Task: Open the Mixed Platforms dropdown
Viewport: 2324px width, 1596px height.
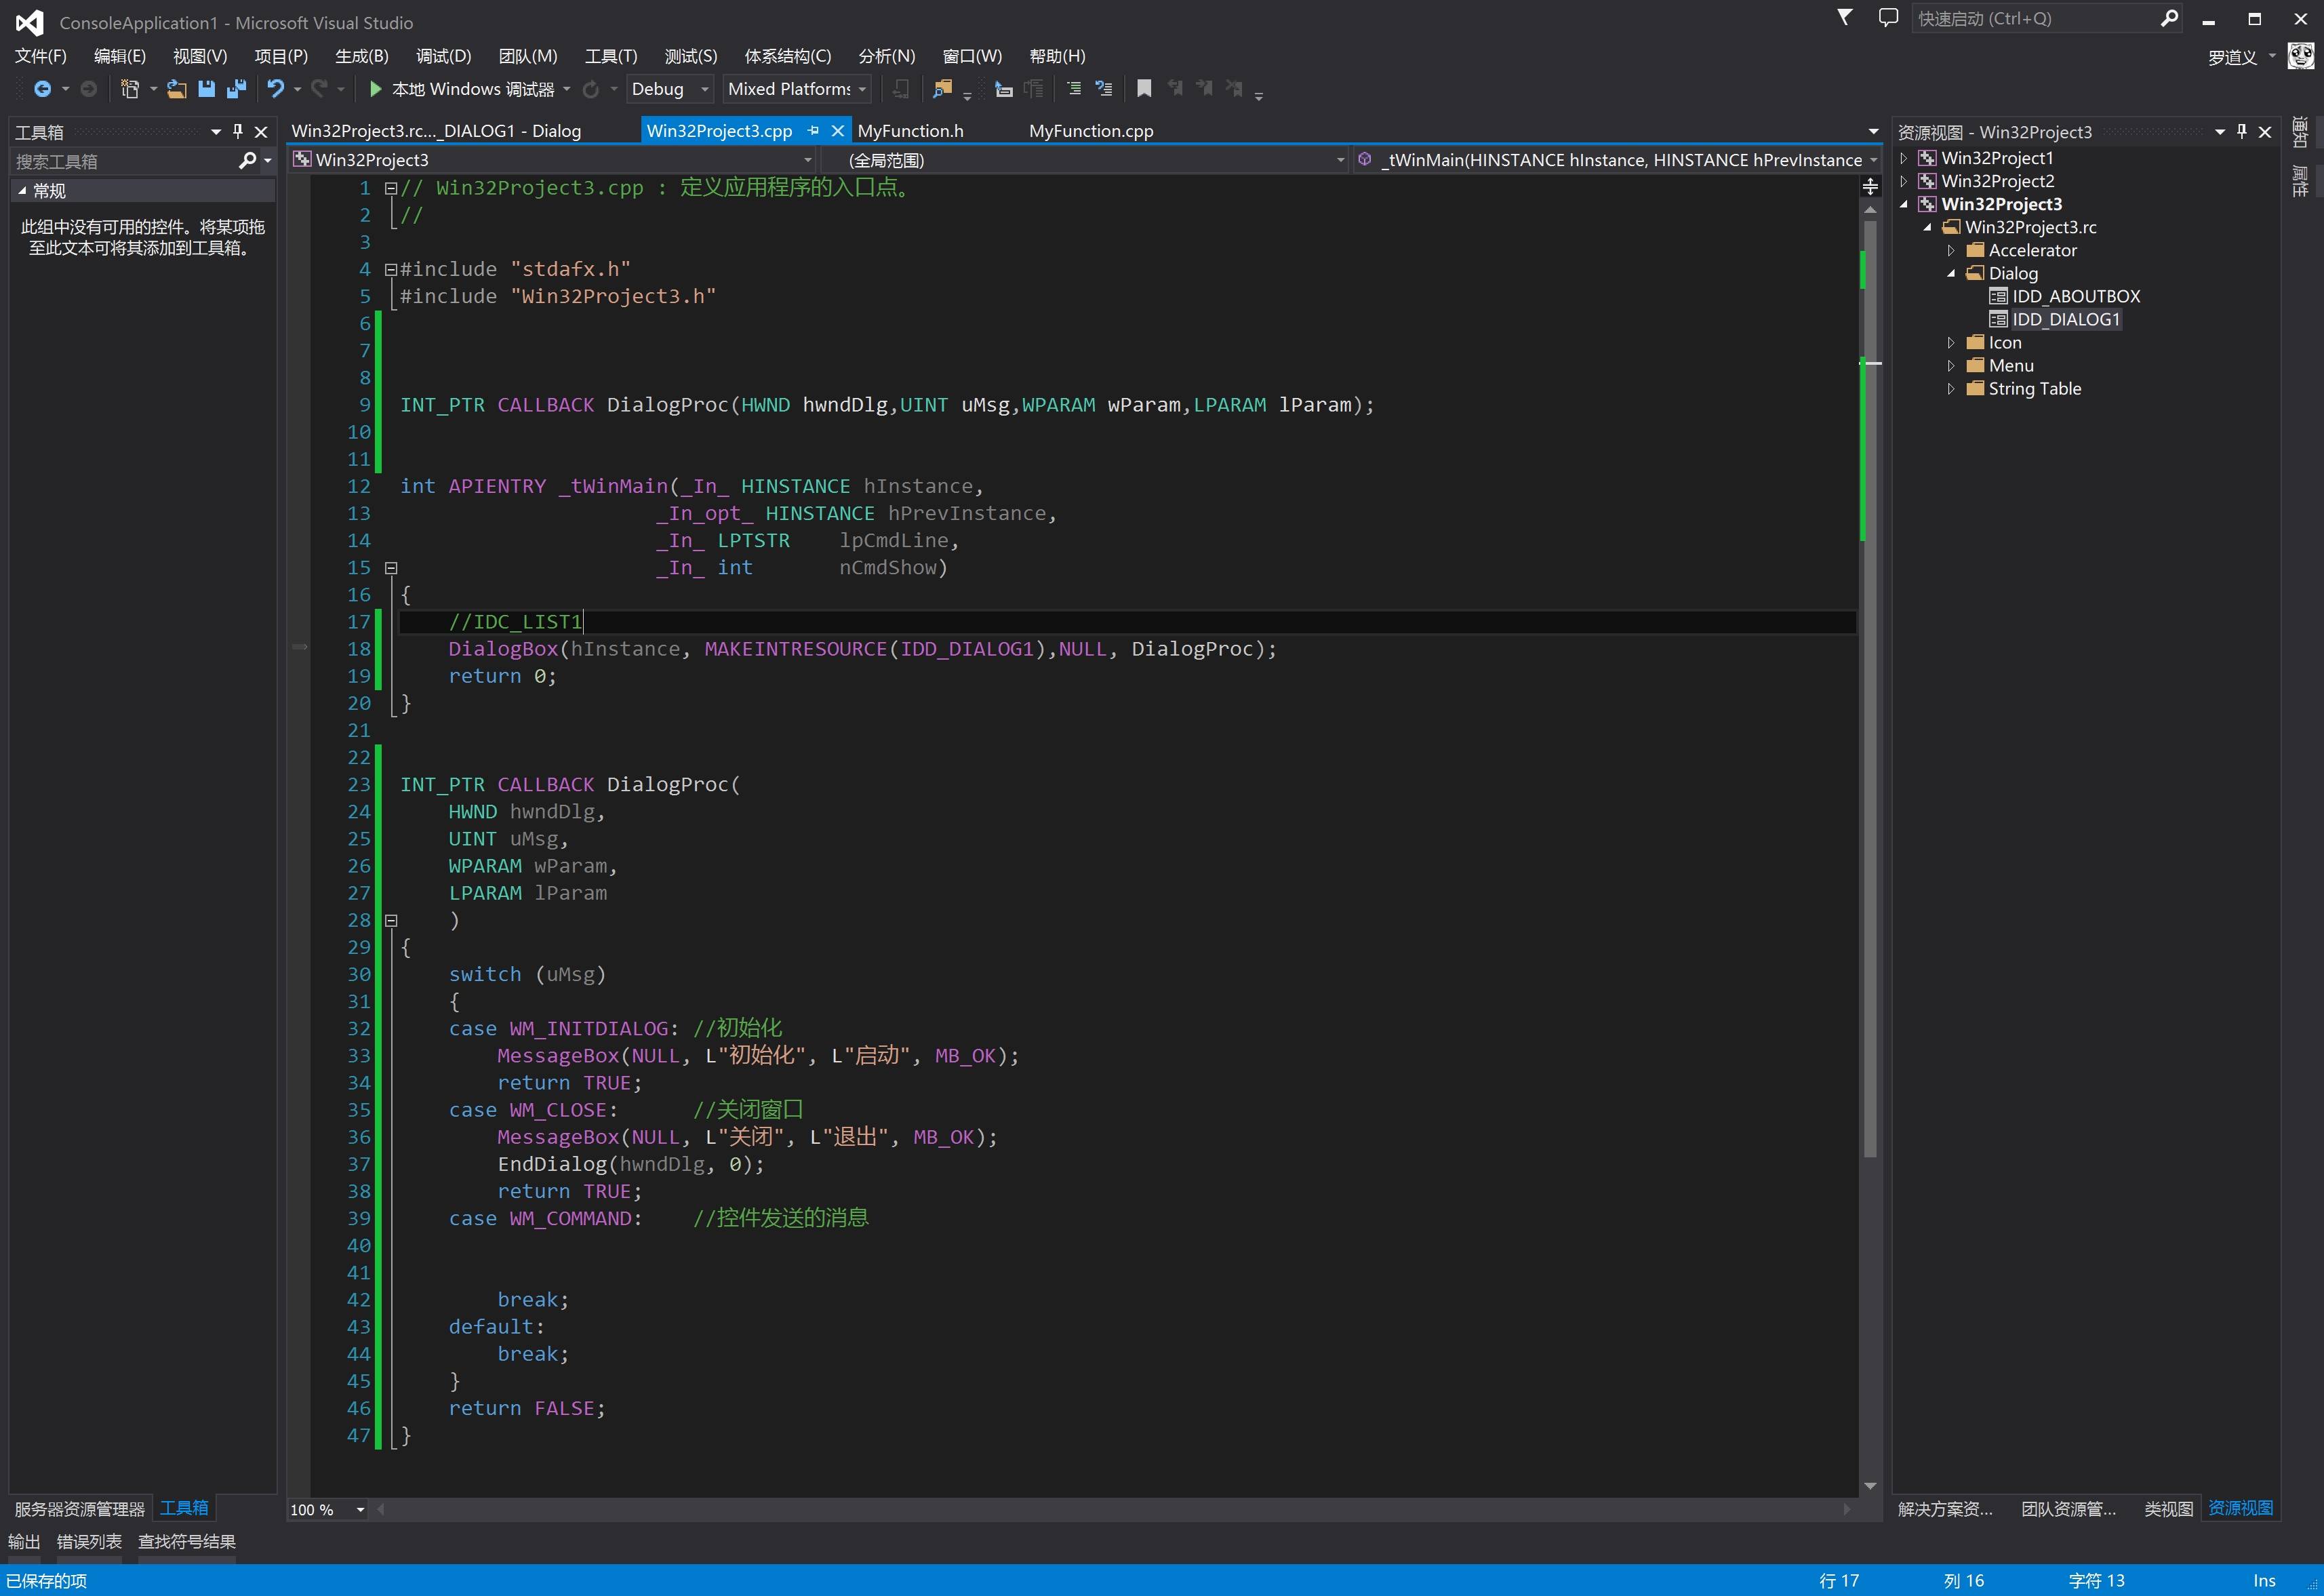Action: point(797,89)
